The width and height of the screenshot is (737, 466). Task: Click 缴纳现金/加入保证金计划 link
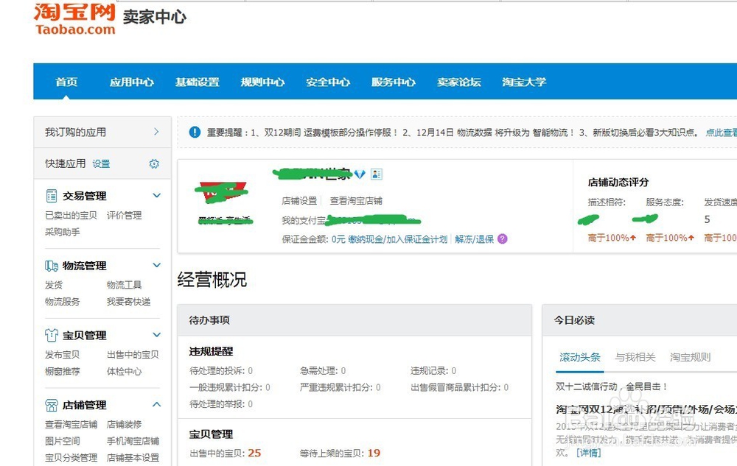point(398,239)
